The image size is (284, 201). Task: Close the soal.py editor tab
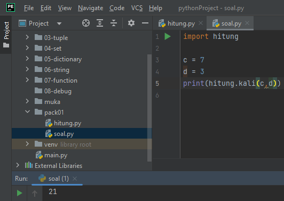pos(247,23)
